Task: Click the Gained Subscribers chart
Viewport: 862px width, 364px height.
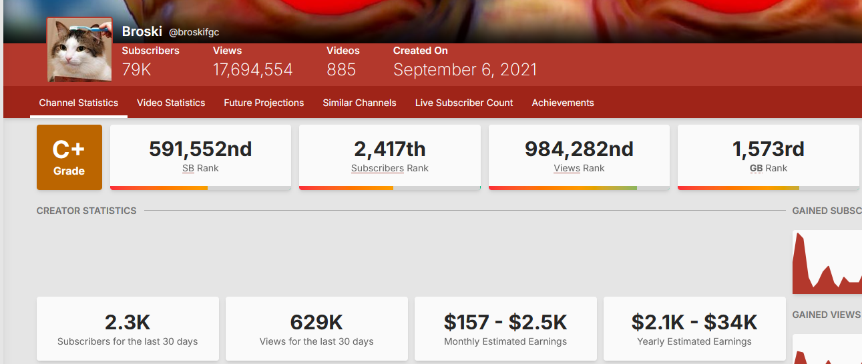Action: pyautogui.click(x=827, y=262)
